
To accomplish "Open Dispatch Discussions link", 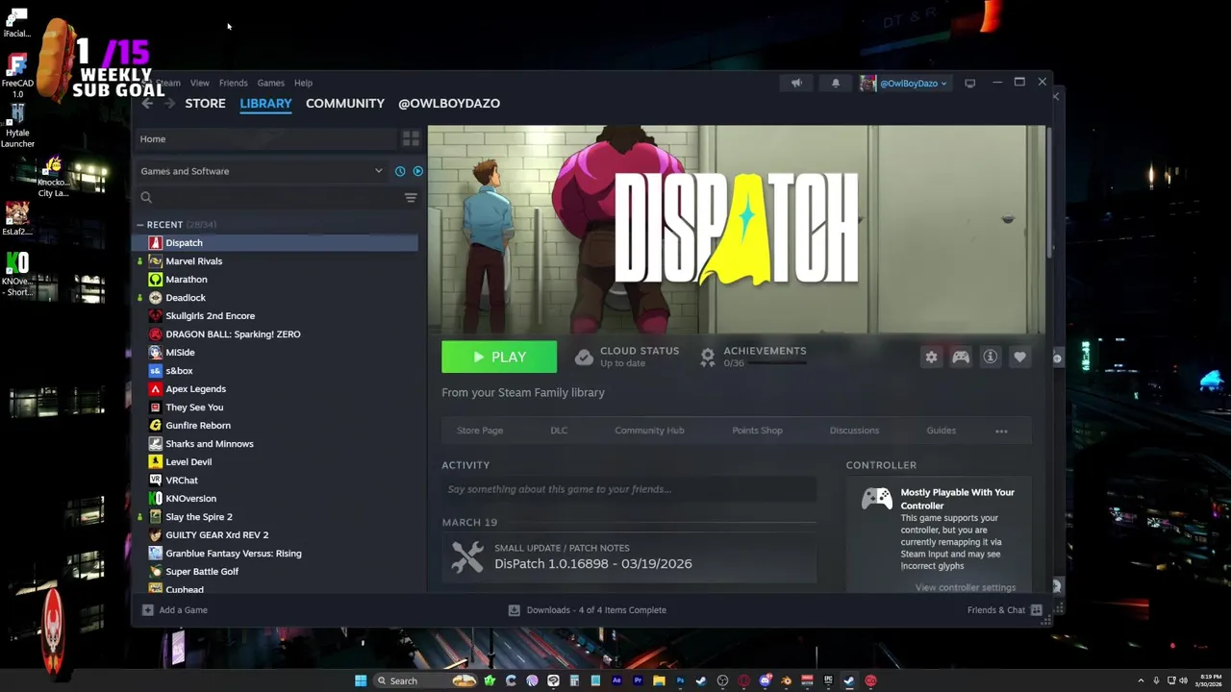I will coord(854,431).
